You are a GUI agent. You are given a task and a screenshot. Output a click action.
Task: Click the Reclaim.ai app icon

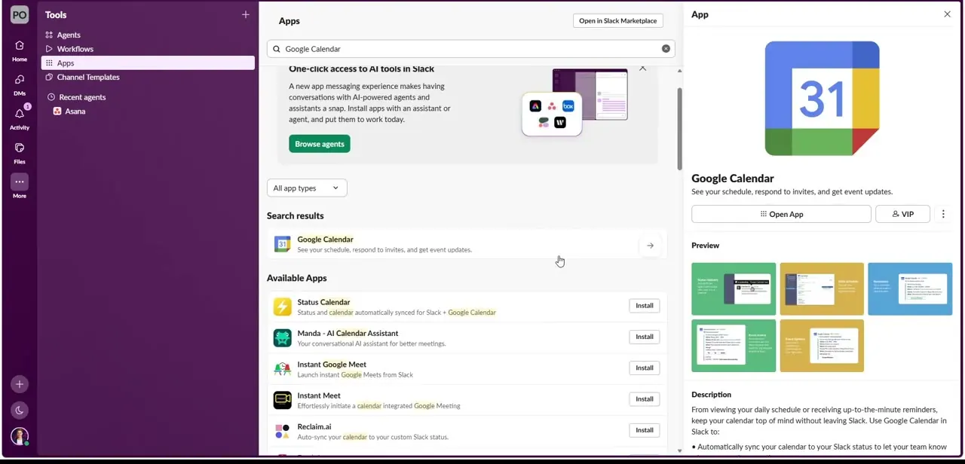tap(282, 432)
